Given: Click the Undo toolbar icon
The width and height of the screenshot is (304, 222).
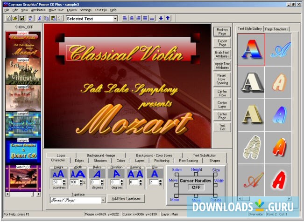Looking at the screenshot, I should point(60,18).
